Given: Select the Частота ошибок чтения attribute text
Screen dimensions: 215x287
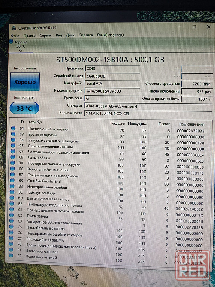Looking at the screenshot, I should [x=48, y=129].
